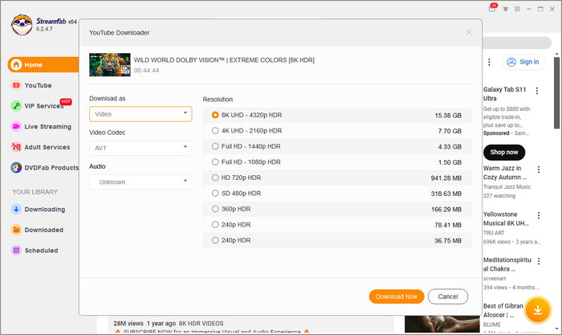This screenshot has width=562, height=335.
Task: Open Adult Services in the sidebar
Action: 47,147
